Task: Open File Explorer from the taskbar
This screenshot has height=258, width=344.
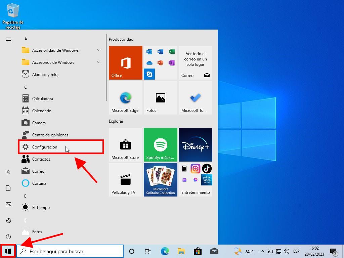Action: pyautogui.click(x=181, y=251)
